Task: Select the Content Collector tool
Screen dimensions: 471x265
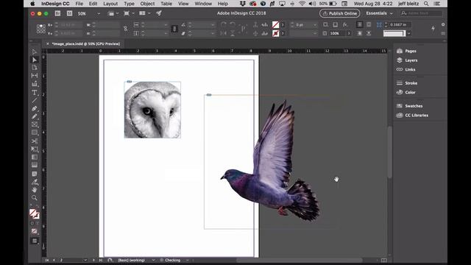Action: click(x=35, y=84)
